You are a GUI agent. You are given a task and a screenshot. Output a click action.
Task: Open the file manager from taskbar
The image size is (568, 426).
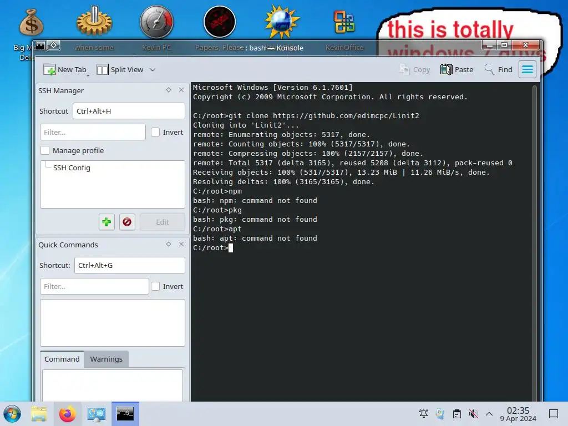click(39, 414)
